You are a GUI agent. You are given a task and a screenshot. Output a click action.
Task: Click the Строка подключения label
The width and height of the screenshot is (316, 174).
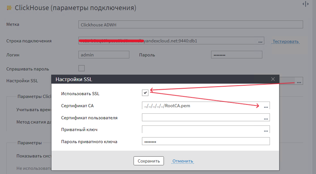tap(29, 41)
